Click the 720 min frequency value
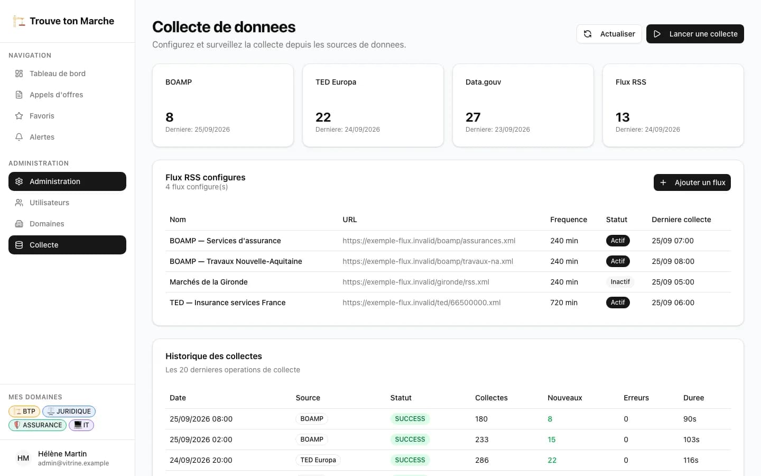 (x=564, y=303)
